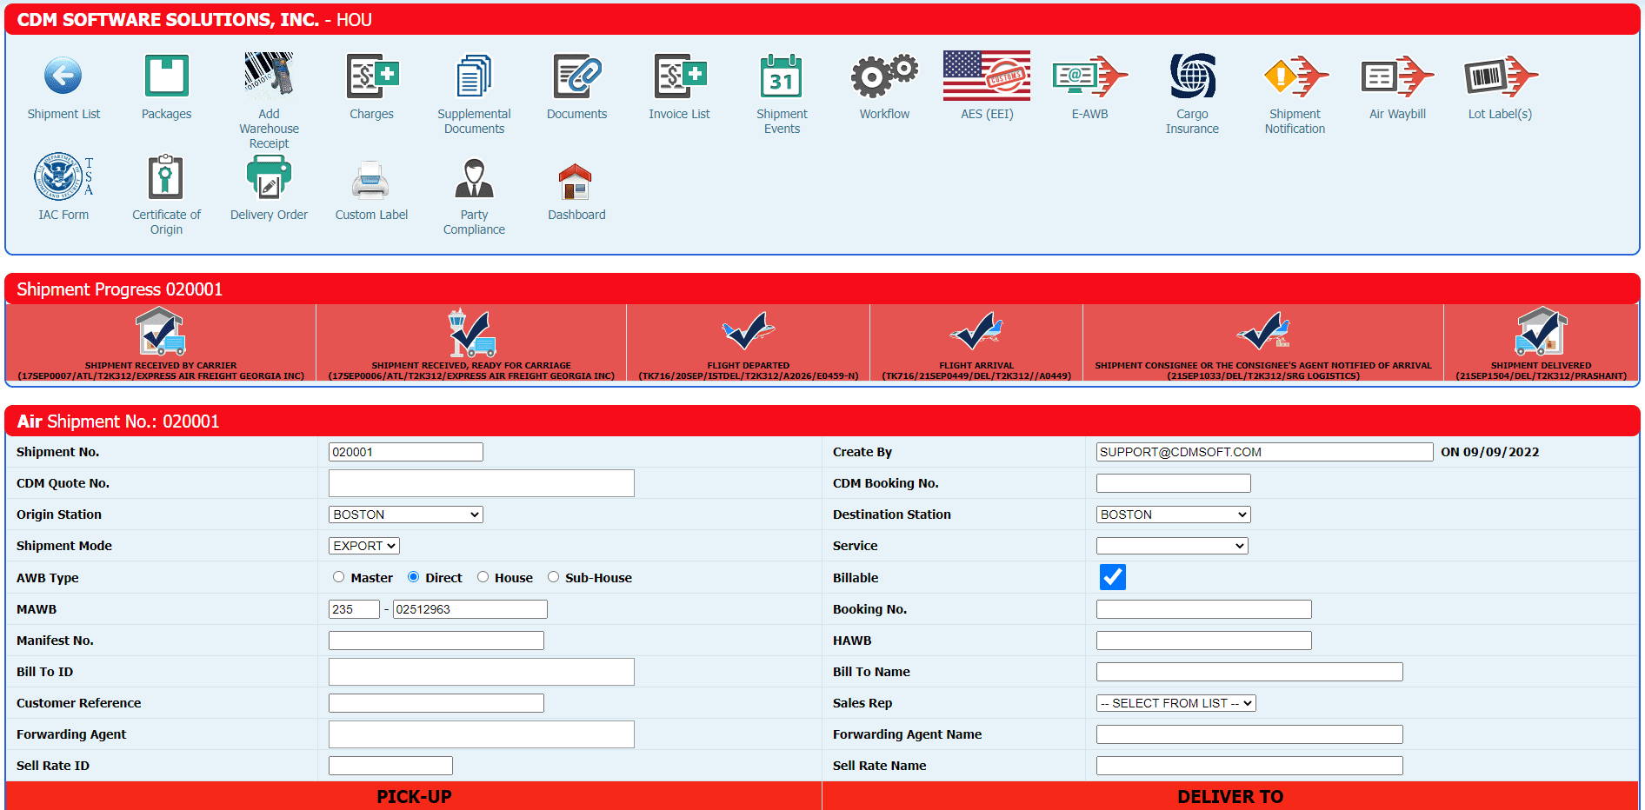Select the House AWB type radio
The image size is (1645, 810).
(483, 577)
